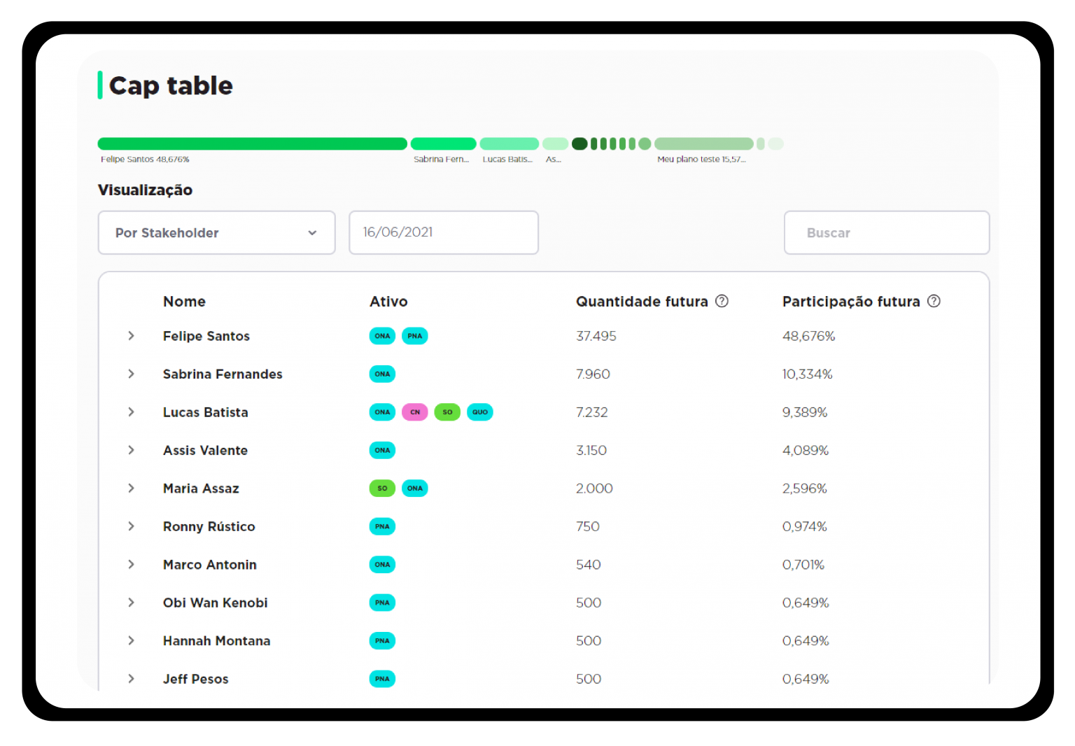The image size is (1075, 746).
Task: Click the ONA badge for Felipe Santos
Action: click(382, 336)
